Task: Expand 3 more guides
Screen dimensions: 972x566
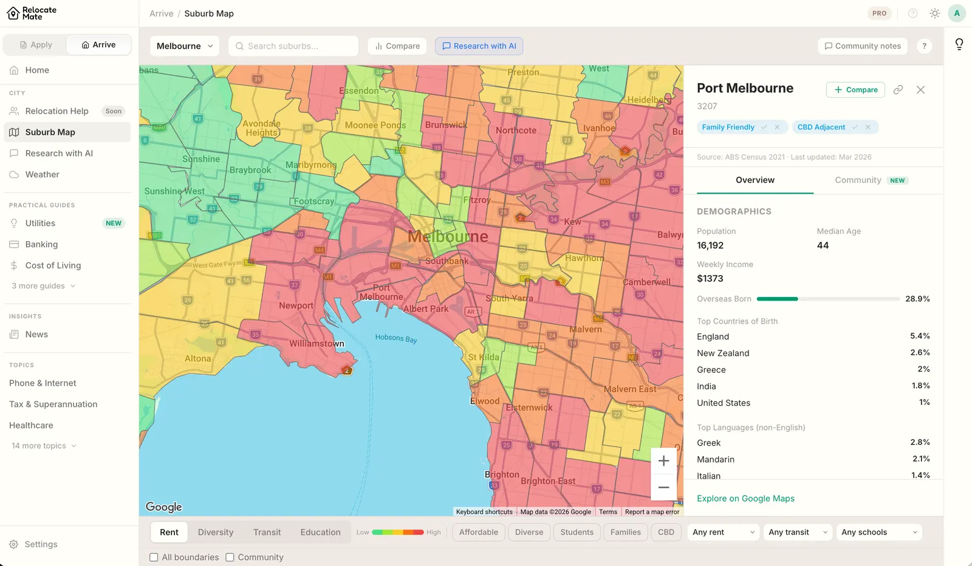Action: tap(44, 286)
